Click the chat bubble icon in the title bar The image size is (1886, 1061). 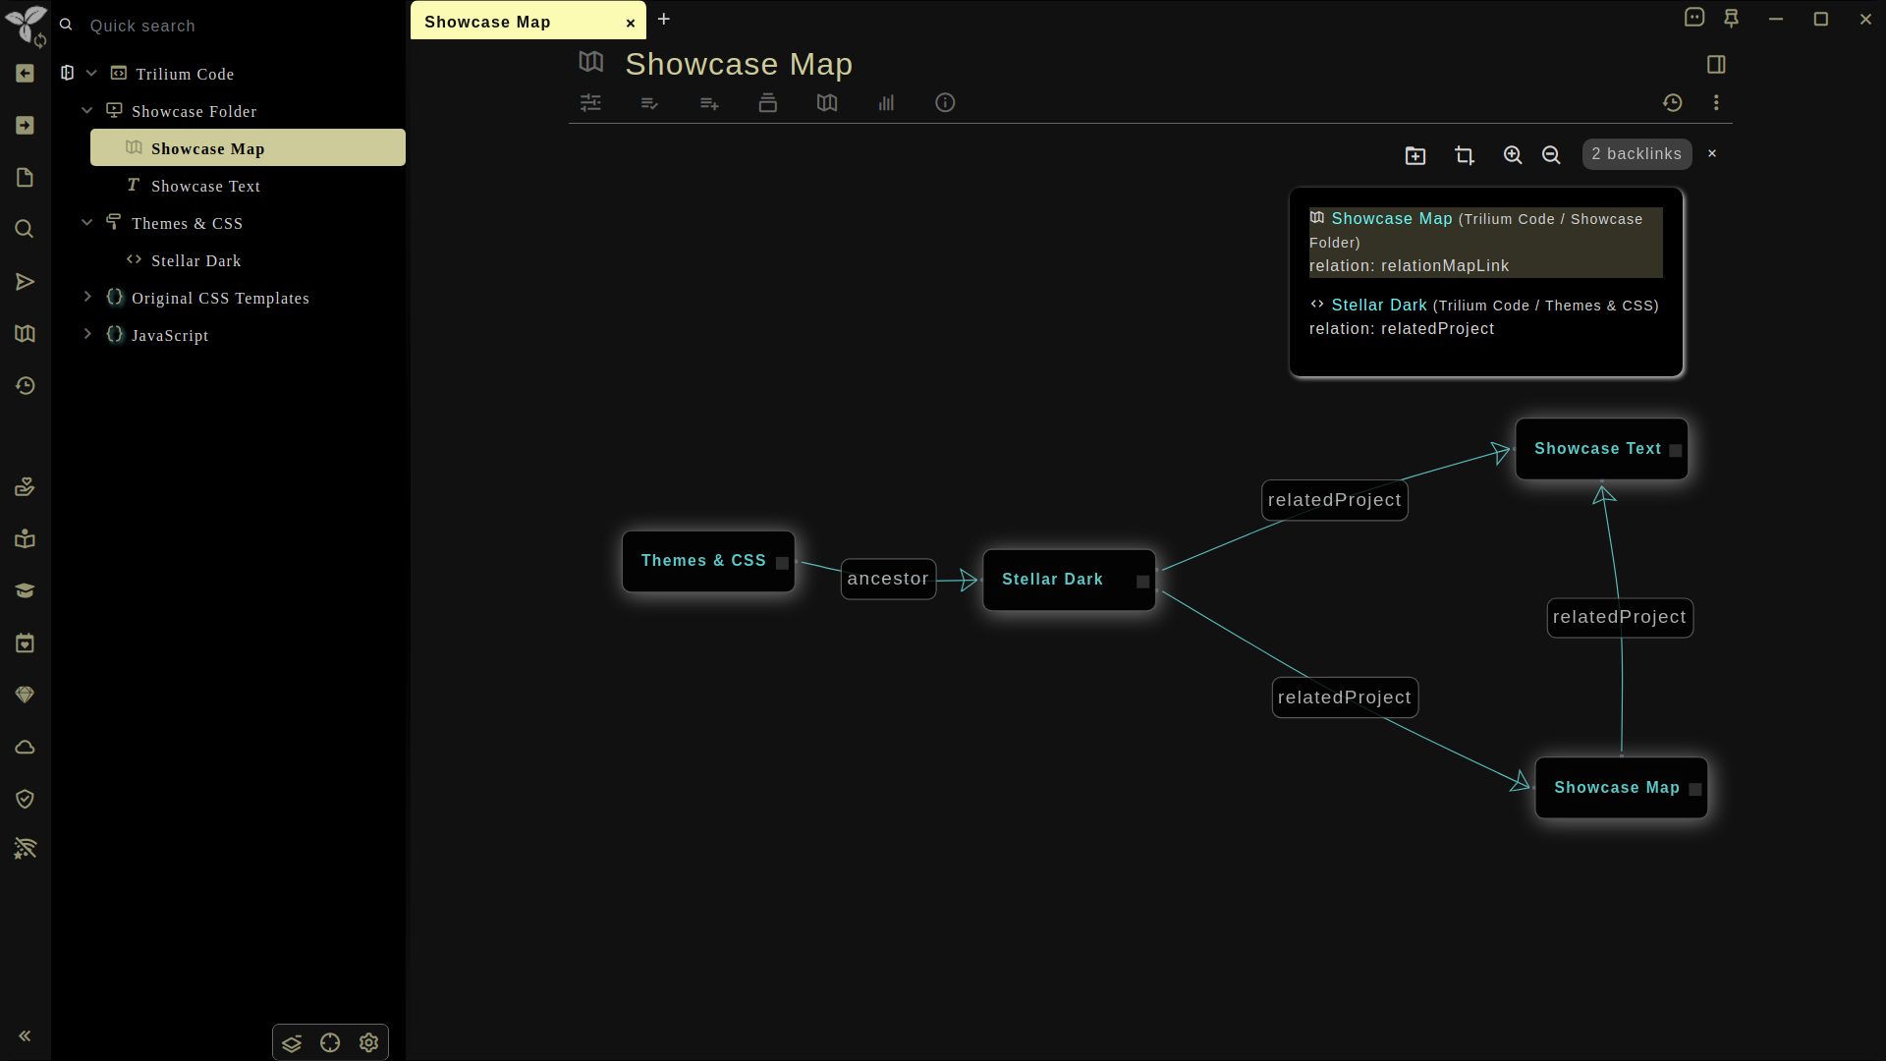(1694, 18)
